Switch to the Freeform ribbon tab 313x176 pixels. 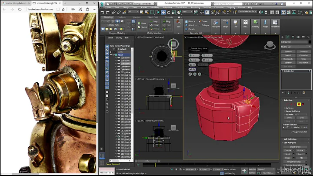pyautogui.click(x=122, y=17)
